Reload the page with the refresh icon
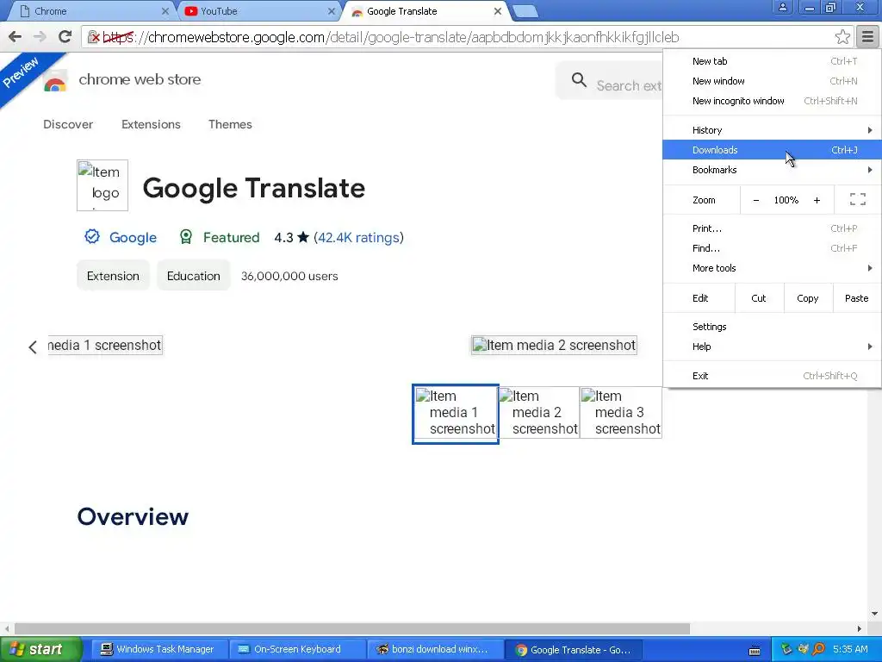The image size is (882, 662). pos(65,37)
